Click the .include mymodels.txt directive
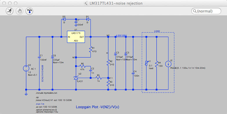The width and height of the screenshot is (227, 114). (46, 93)
